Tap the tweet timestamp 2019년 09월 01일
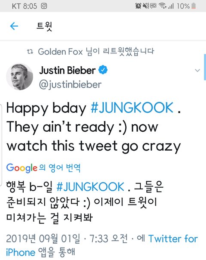This screenshot has width=206, height=260. (43, 238)
